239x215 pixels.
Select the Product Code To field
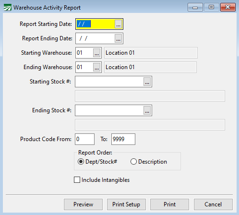(x=123, y=139)
